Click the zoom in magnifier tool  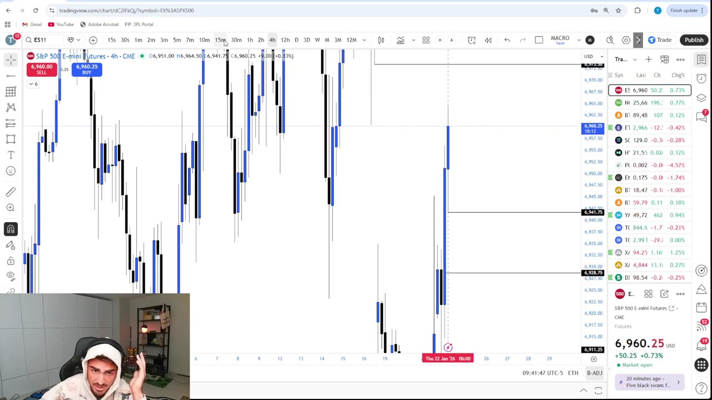click(11, 208)
